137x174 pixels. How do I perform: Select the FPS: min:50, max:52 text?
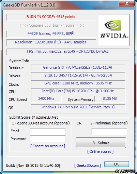pos(68,51)
